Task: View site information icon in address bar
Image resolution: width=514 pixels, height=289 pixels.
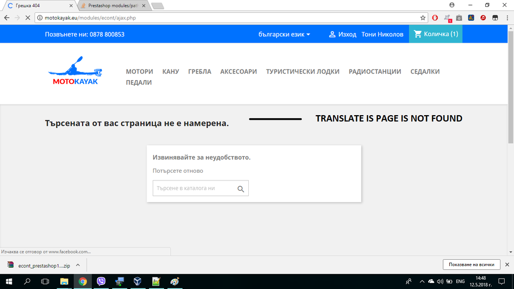Action: click(x=40, y=17)
